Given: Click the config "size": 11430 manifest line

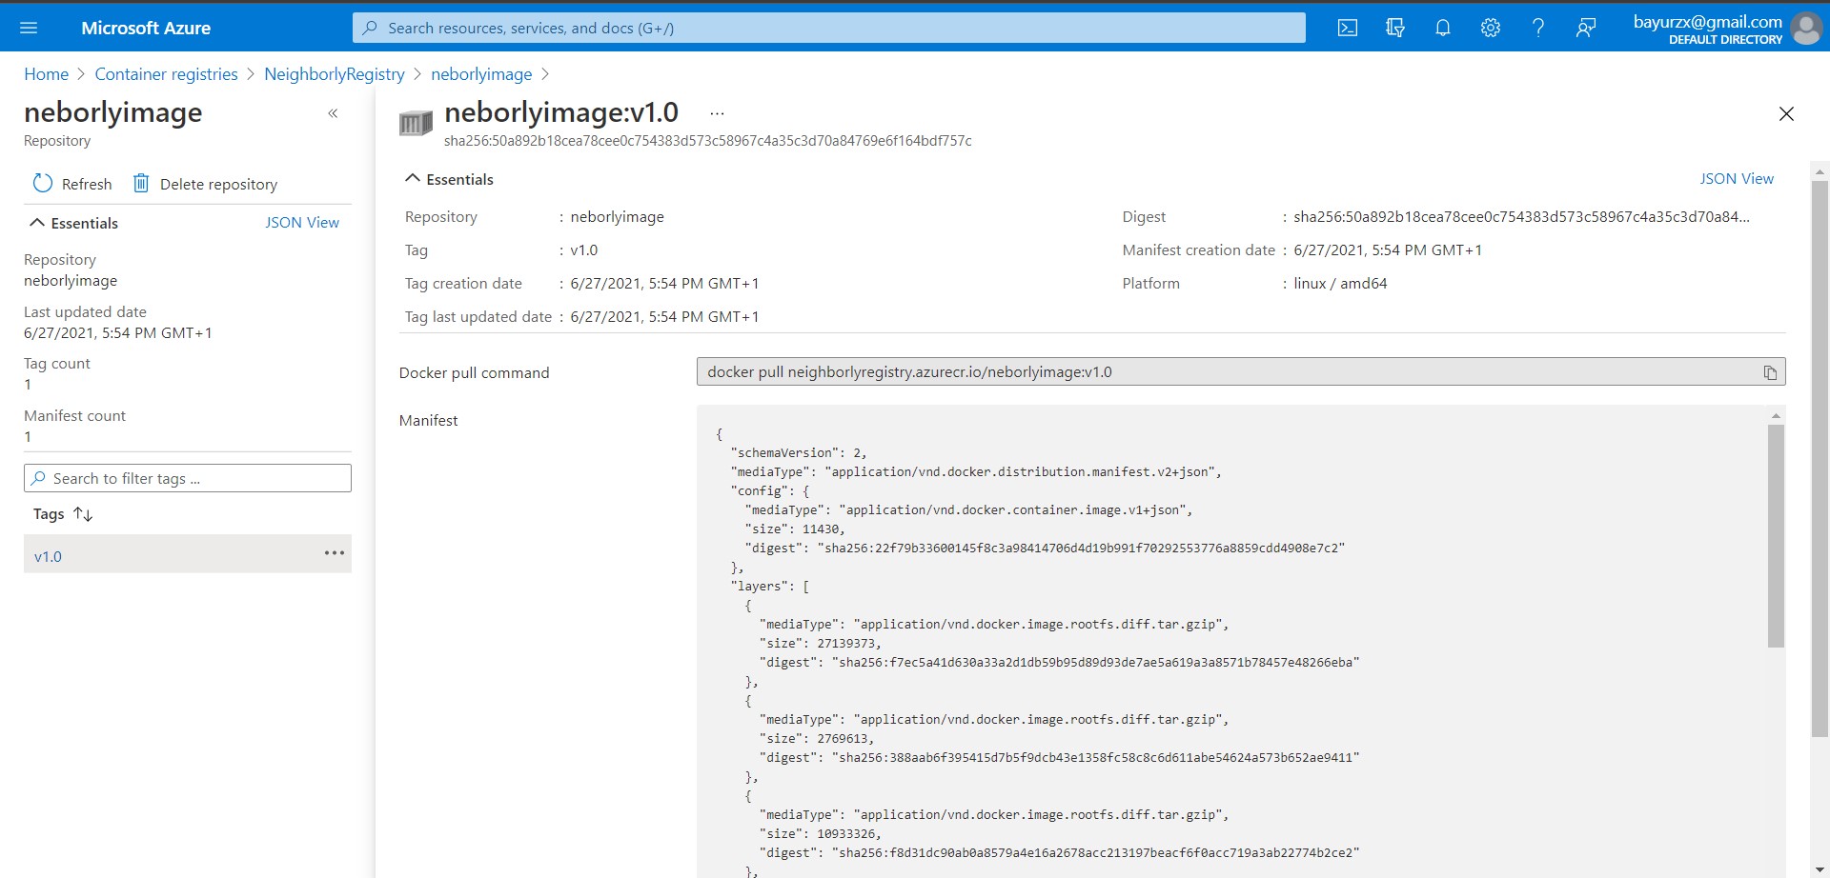Looking at the screenshot, I should (x=795, y=529).
